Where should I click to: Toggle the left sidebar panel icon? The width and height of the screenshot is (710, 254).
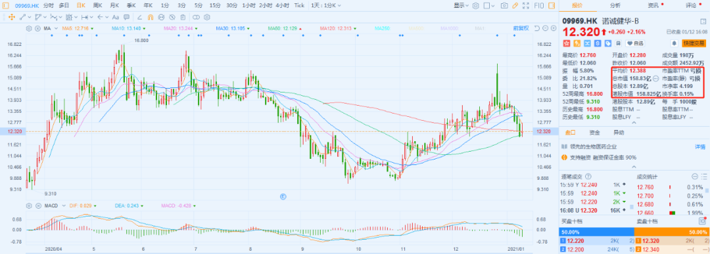[5, 5]
